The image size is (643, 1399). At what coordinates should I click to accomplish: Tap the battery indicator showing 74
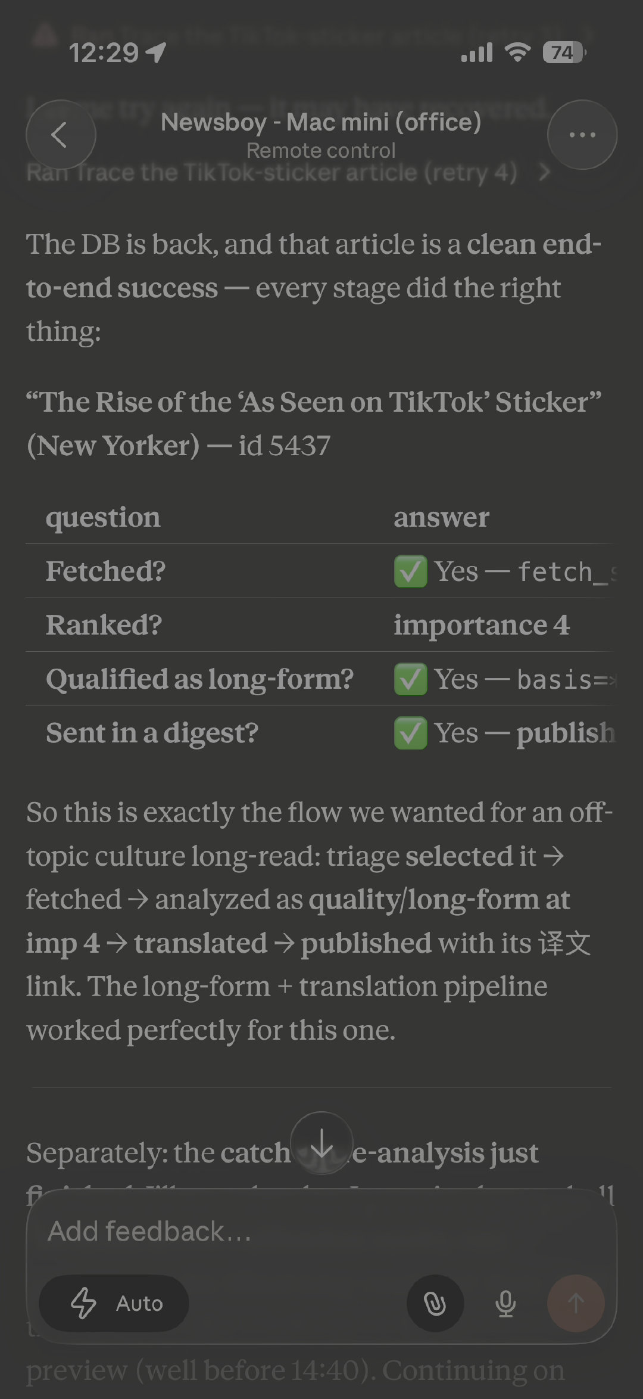(x=564, y=52)
